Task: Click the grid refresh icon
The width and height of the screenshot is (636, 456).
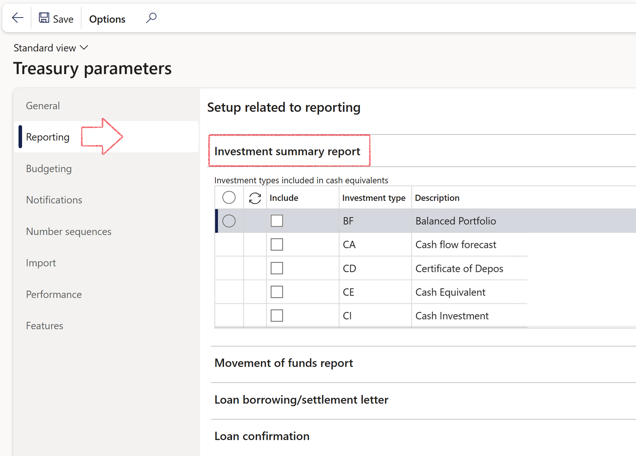Action: [255, 198]
